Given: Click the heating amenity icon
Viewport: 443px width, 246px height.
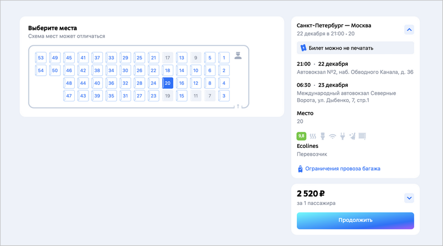Looking at the screenshot, I should [313, 136].
